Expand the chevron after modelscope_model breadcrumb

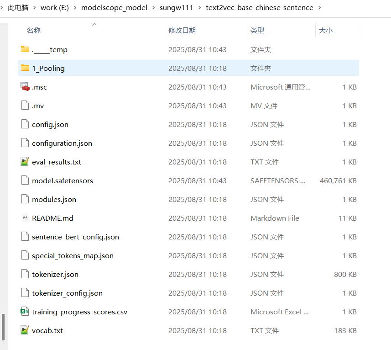(x=154, y=8)
